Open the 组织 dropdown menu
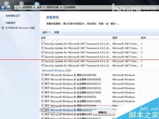Viewport: 159px width, 119px height. [x=46, y=32]
